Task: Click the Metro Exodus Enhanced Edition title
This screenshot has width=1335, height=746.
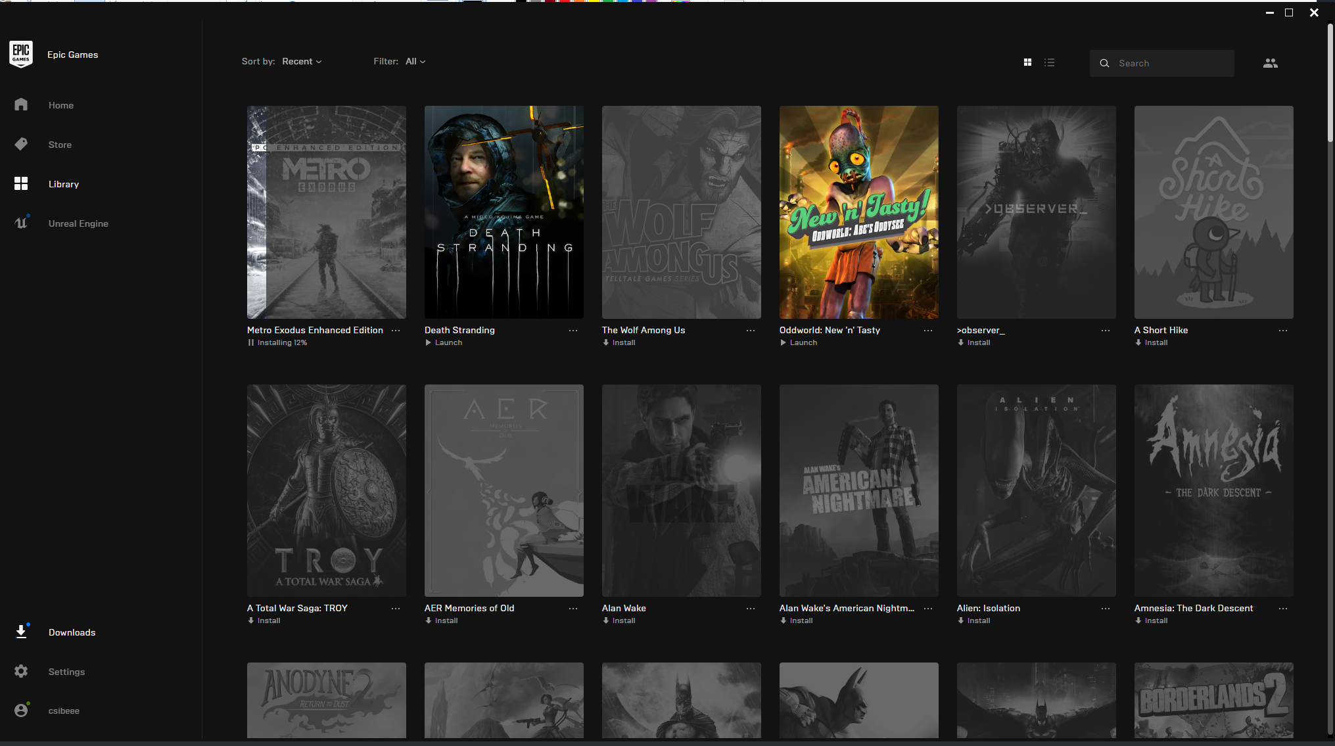Action: [x=315, y=330]
